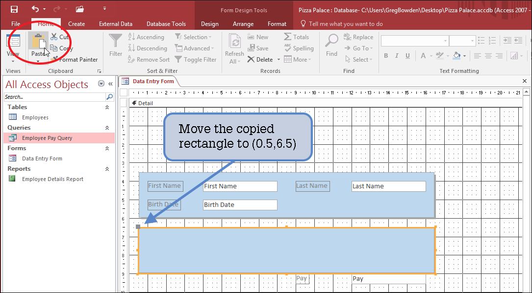
Task: Open the Select dropdown in Find group
Action: coord(358,60)
